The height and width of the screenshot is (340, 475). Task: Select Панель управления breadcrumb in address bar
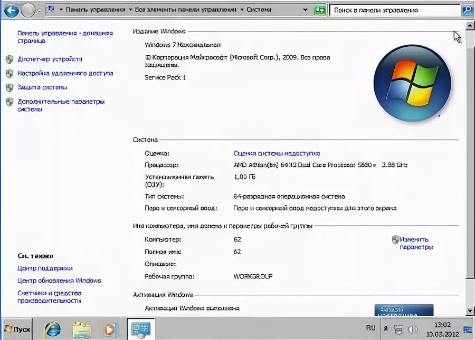[96, 9]
